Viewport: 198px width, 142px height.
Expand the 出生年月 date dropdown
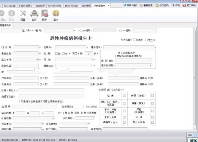[37, 60]
